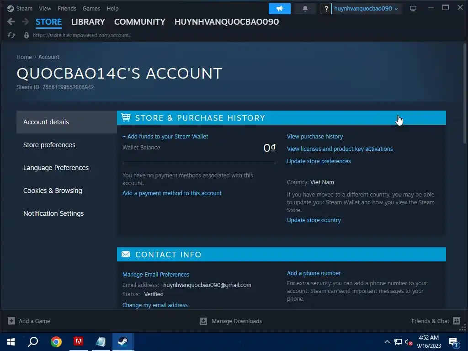The height and width of the screenshot is (351, 468).
Task: Click Add a phone number link
Action: tap(314, 273)
